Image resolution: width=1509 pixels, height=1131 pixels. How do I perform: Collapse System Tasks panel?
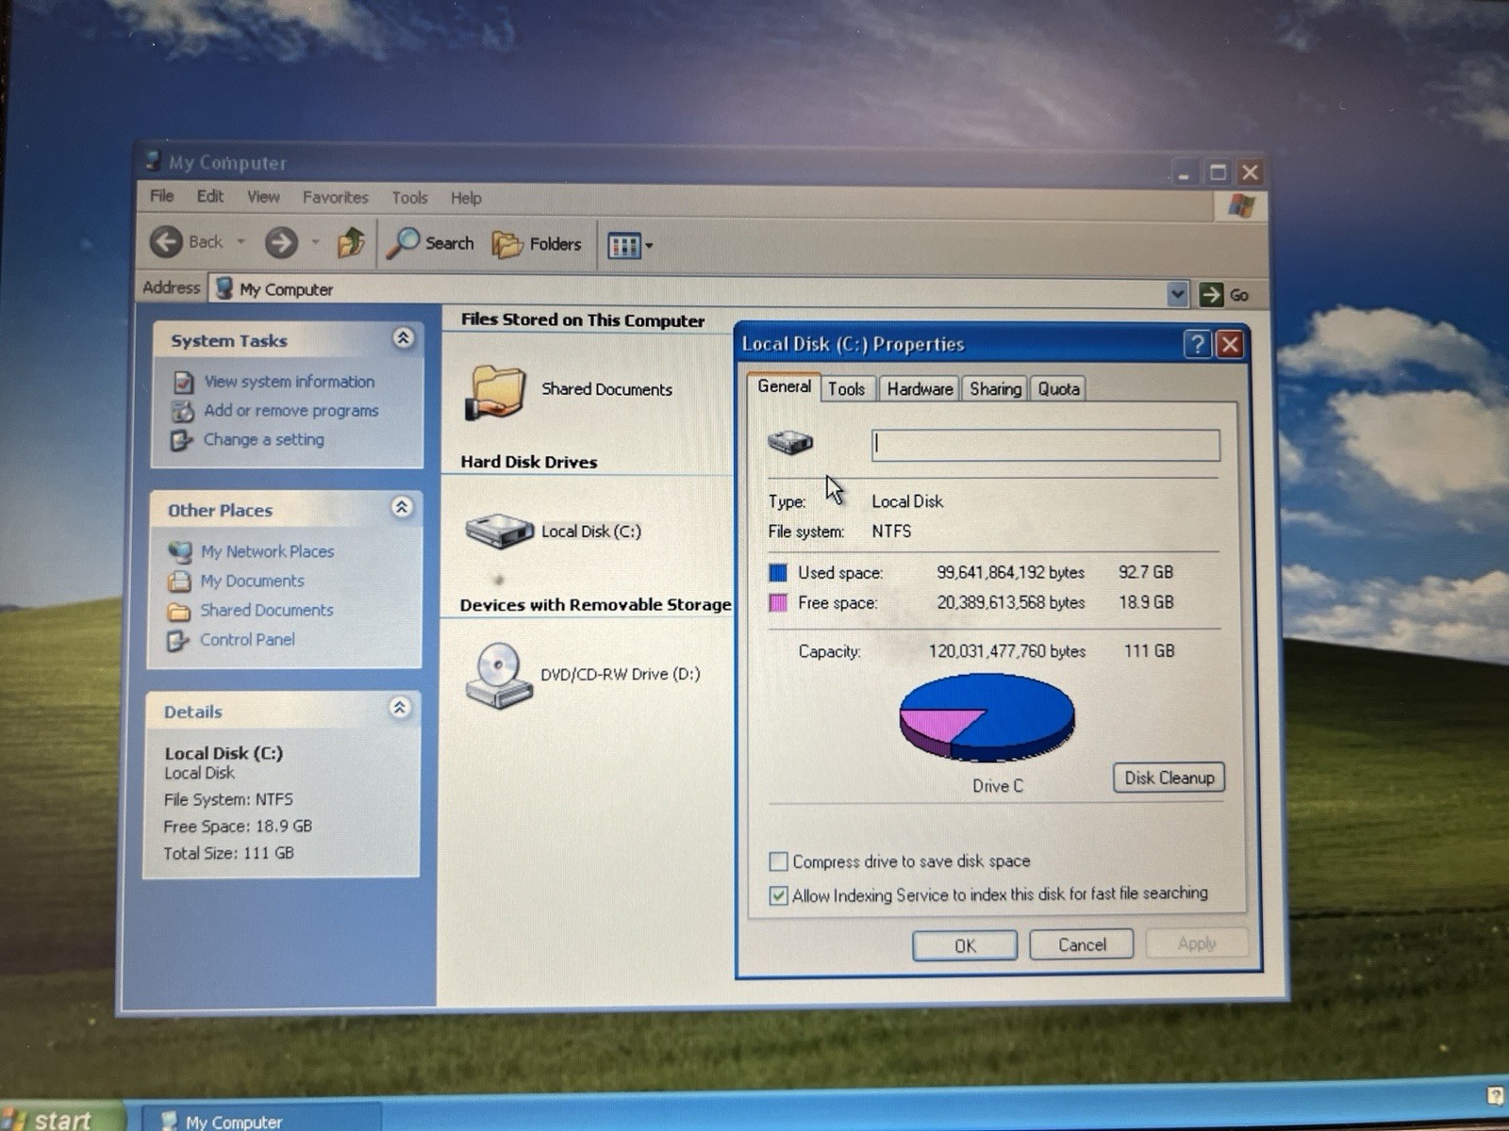point(403,338)
